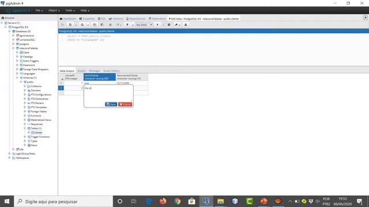Image resolution: width=369 pixels, height=207 pixels.
Task: Select row 2 header in data grid
Action: (61, 88)
